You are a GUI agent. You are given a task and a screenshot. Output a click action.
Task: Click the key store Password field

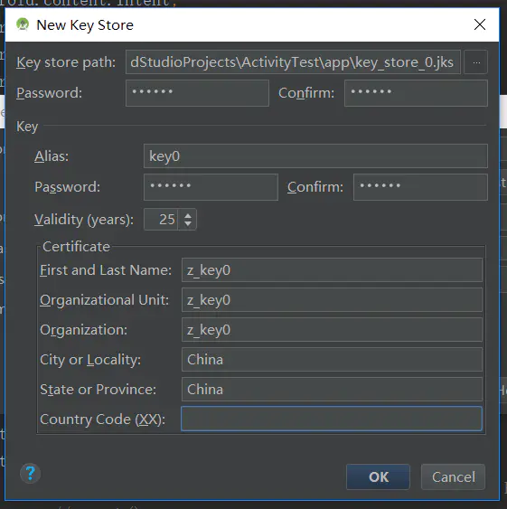[197, 93]
